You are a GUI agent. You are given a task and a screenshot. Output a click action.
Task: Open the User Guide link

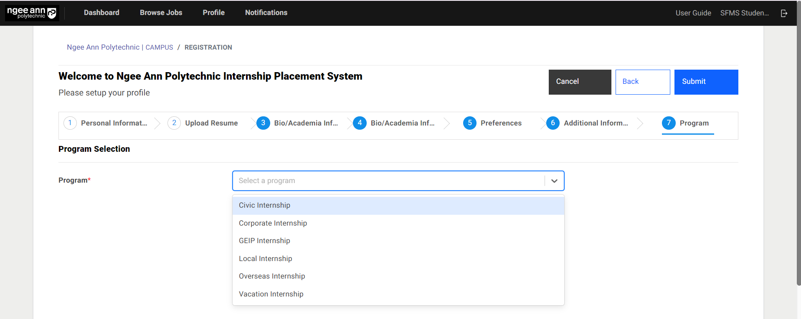tap(693, 13)
